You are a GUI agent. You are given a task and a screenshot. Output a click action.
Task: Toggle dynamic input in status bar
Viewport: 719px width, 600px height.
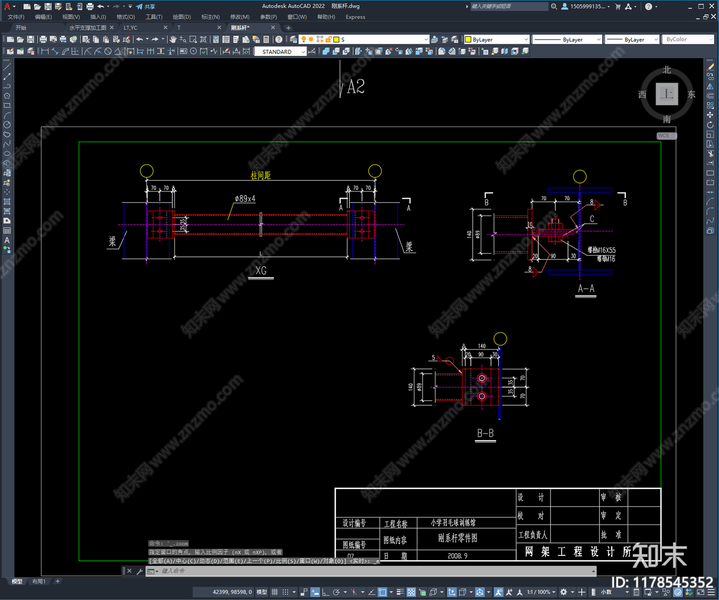click(315, 592)
